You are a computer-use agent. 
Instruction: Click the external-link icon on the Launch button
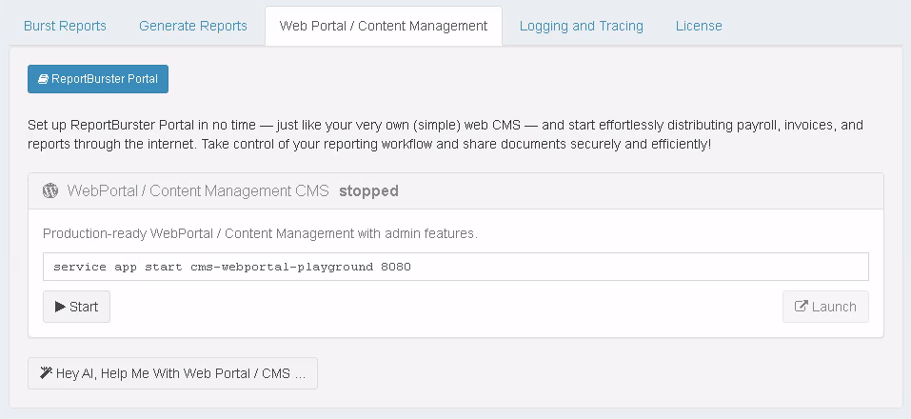click(802, 307)
